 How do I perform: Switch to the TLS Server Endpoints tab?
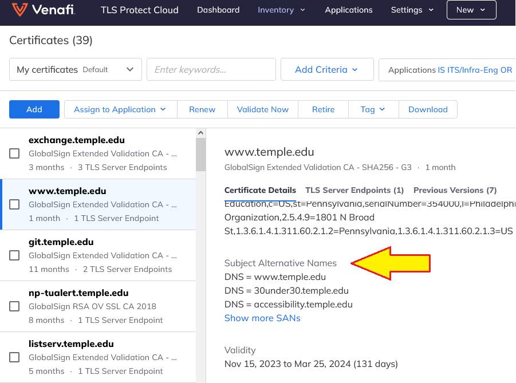tap(354, 190)
